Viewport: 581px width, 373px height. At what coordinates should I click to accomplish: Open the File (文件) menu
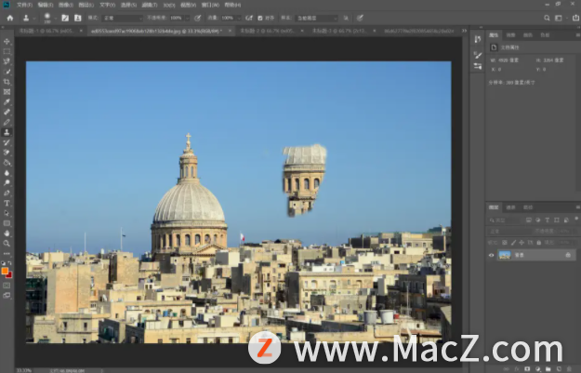pyautogui.click(x=24, y=6)
